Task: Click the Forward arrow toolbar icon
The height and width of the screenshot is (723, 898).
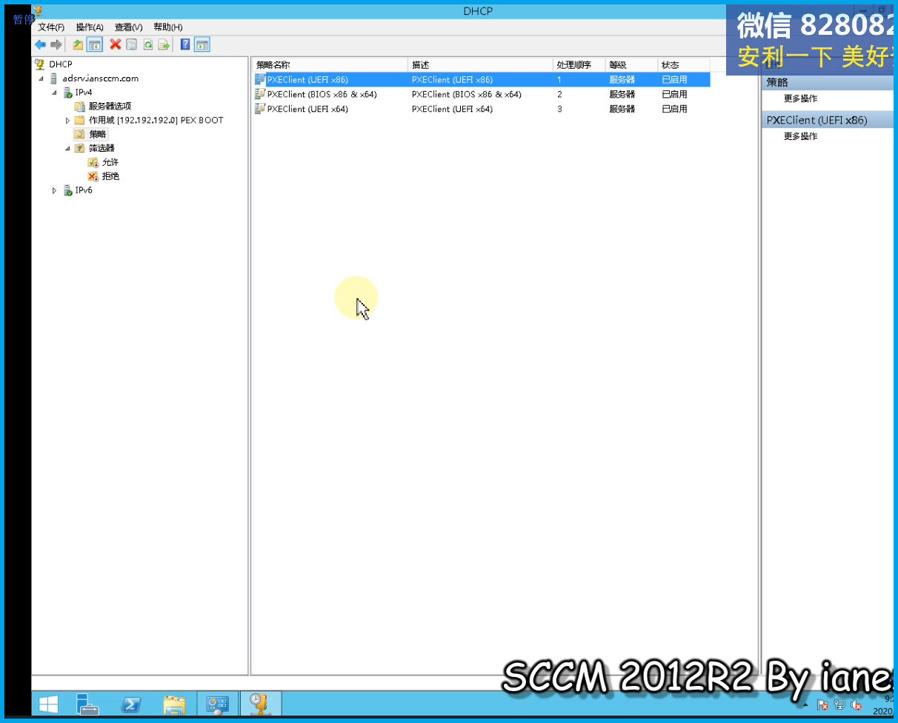Action: coord(56,44)
